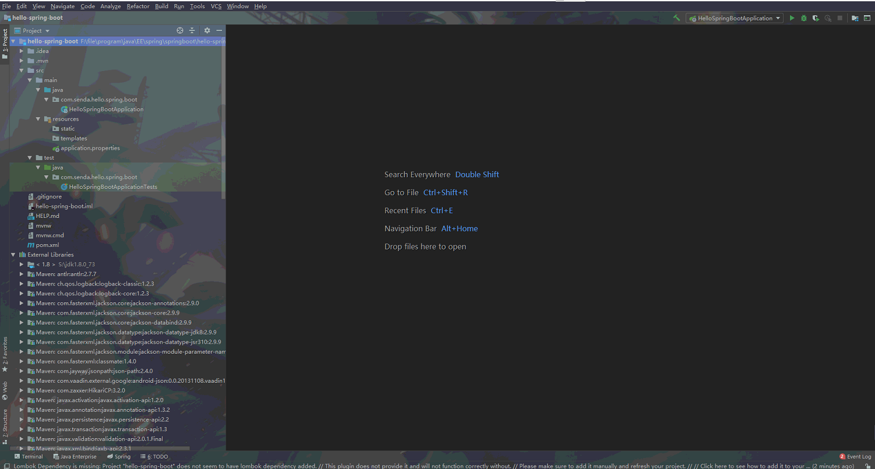This screenshot has width=875, height=469.
Task: Select the HELP.md file
Action: point(44,216)
